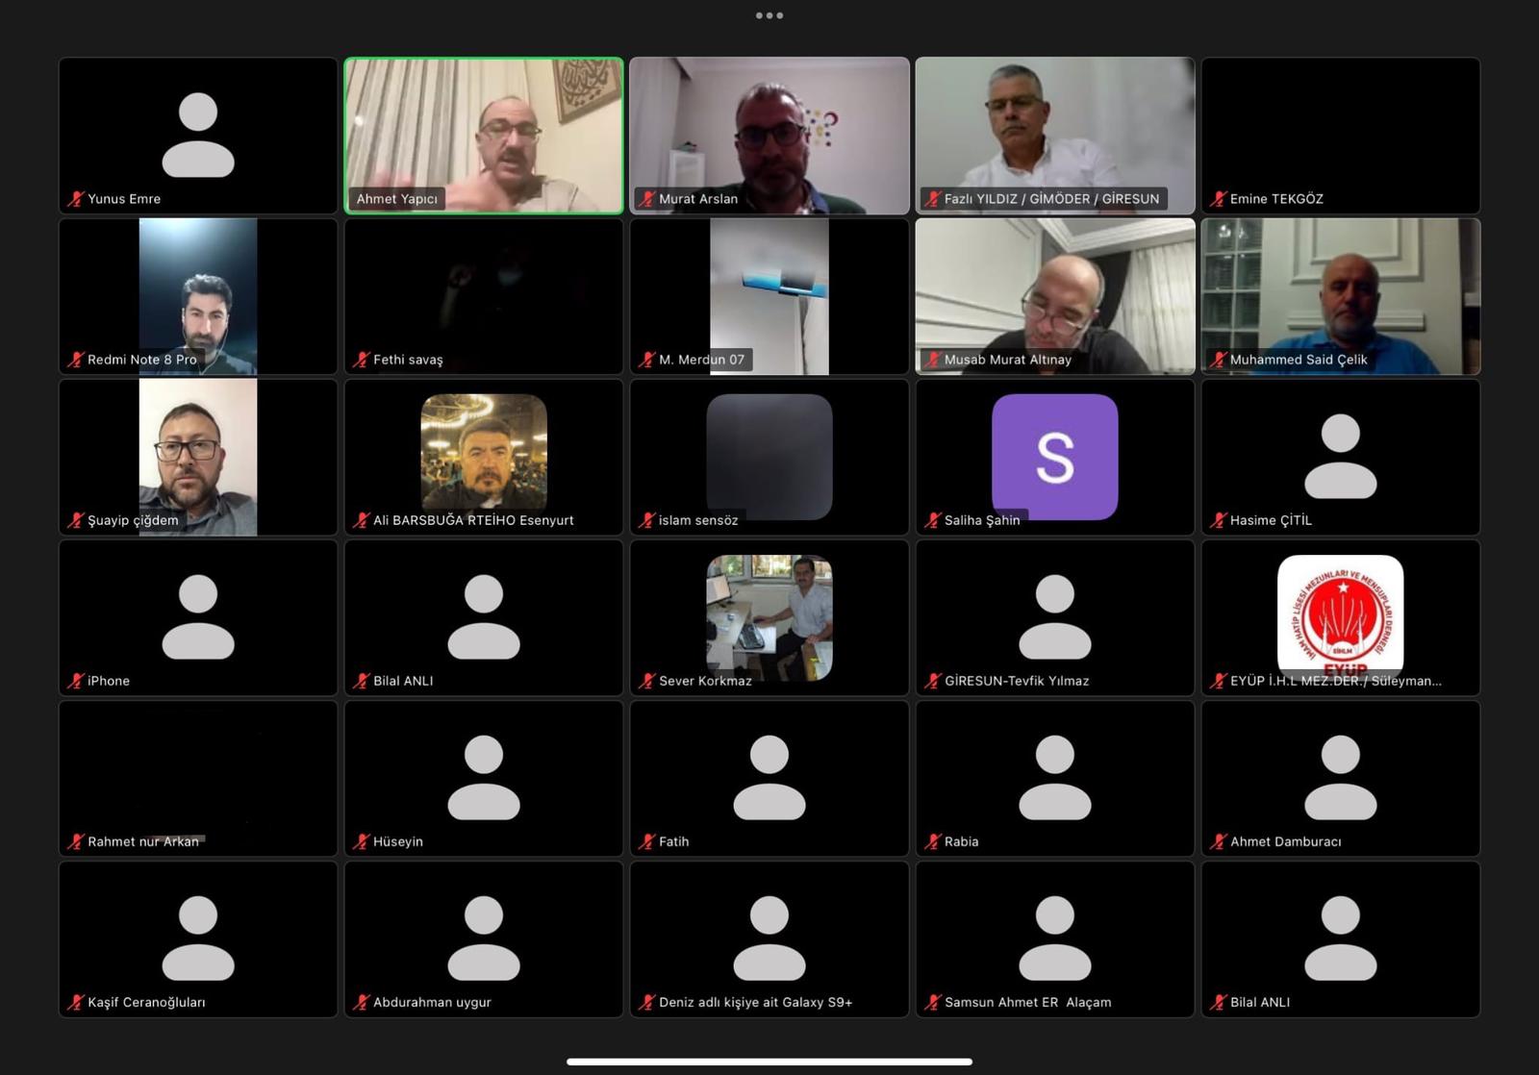Click muted mic icon beside Kaşif Ceranoğluları
The image size is (1539, 1075).
(x=76, y=1002)
